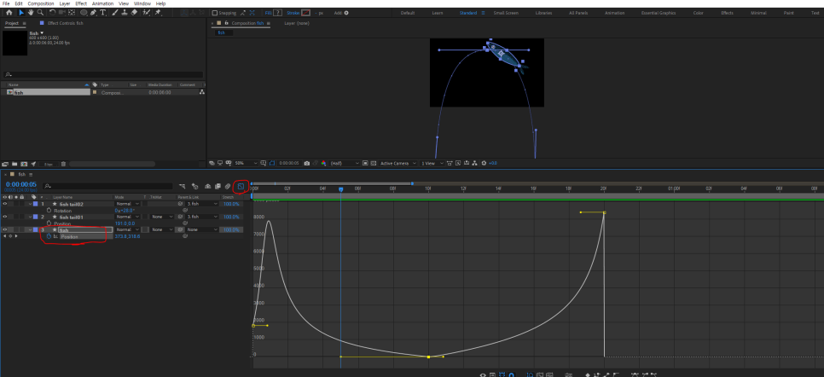This screenshot has width=824, height=377.
Task: Collapse the fish layer 3 properties
Action: click(x=30, y=229)
